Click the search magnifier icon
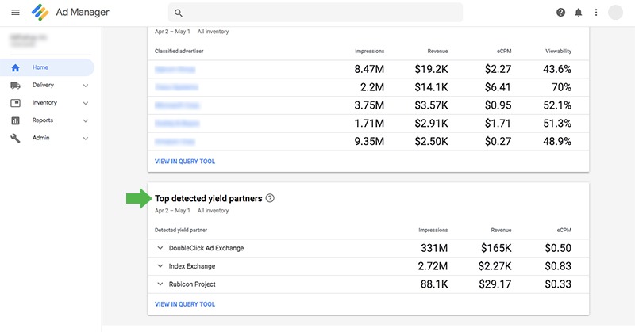635x332 pixels. click(x=179, y=13)
